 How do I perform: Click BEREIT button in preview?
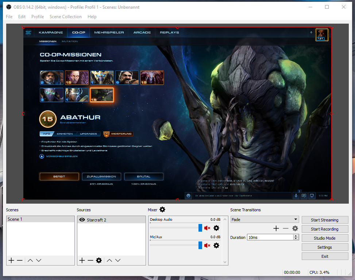point(59,176)
